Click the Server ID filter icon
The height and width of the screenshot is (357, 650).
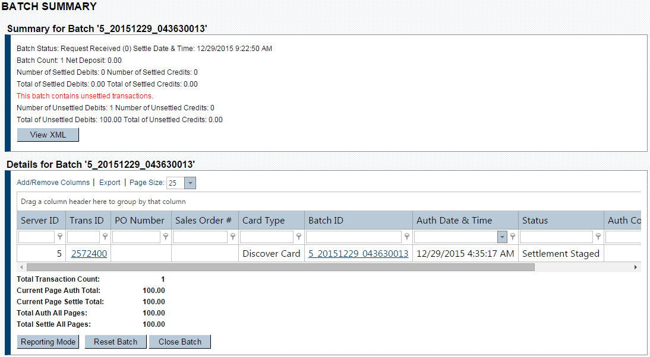click(x=59, y=237)
